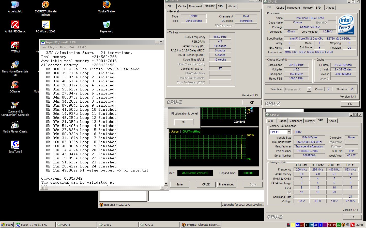Click the Elapsed Time value 0:00:09

pyautogui.click(x=248, y=173)
